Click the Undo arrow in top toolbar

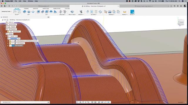tap(12, 6)
